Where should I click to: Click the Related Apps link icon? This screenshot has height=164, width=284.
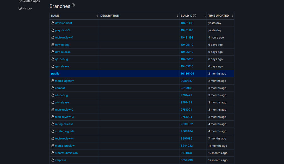coord(20,1)
